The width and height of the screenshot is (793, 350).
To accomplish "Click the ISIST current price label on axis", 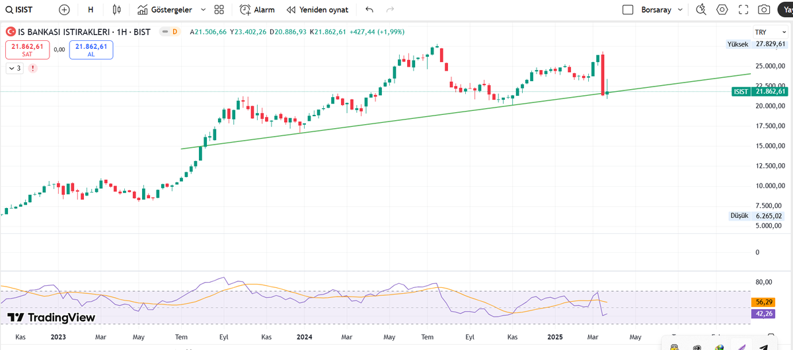I will click(759, 92).
